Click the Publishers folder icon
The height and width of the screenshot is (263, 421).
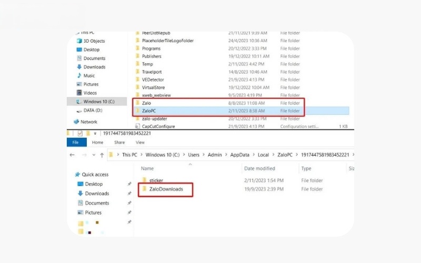point(138,56)
